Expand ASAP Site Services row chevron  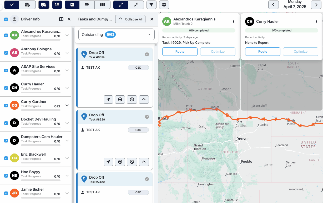pos(67,70)
